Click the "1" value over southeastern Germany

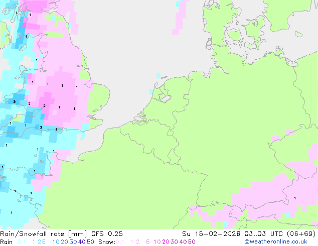[x=295, y=198]
